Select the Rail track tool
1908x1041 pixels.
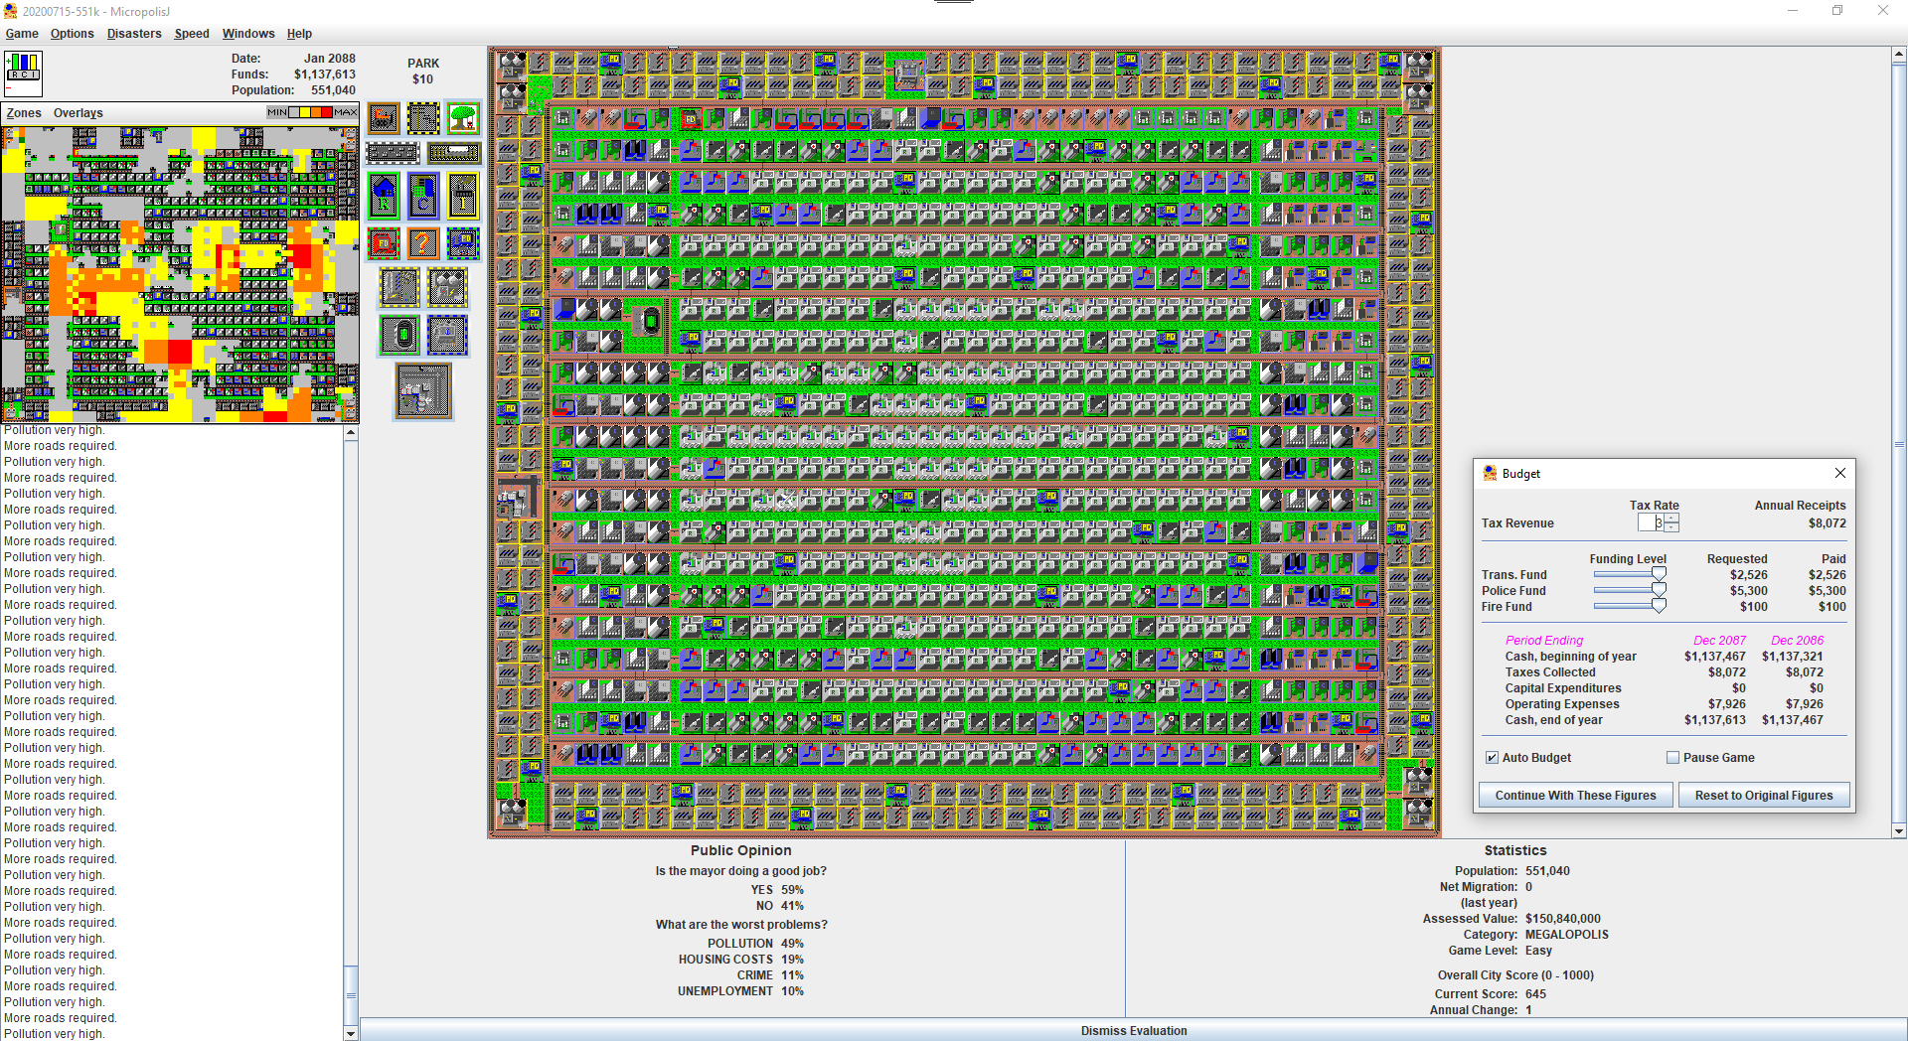pos(454,153)
